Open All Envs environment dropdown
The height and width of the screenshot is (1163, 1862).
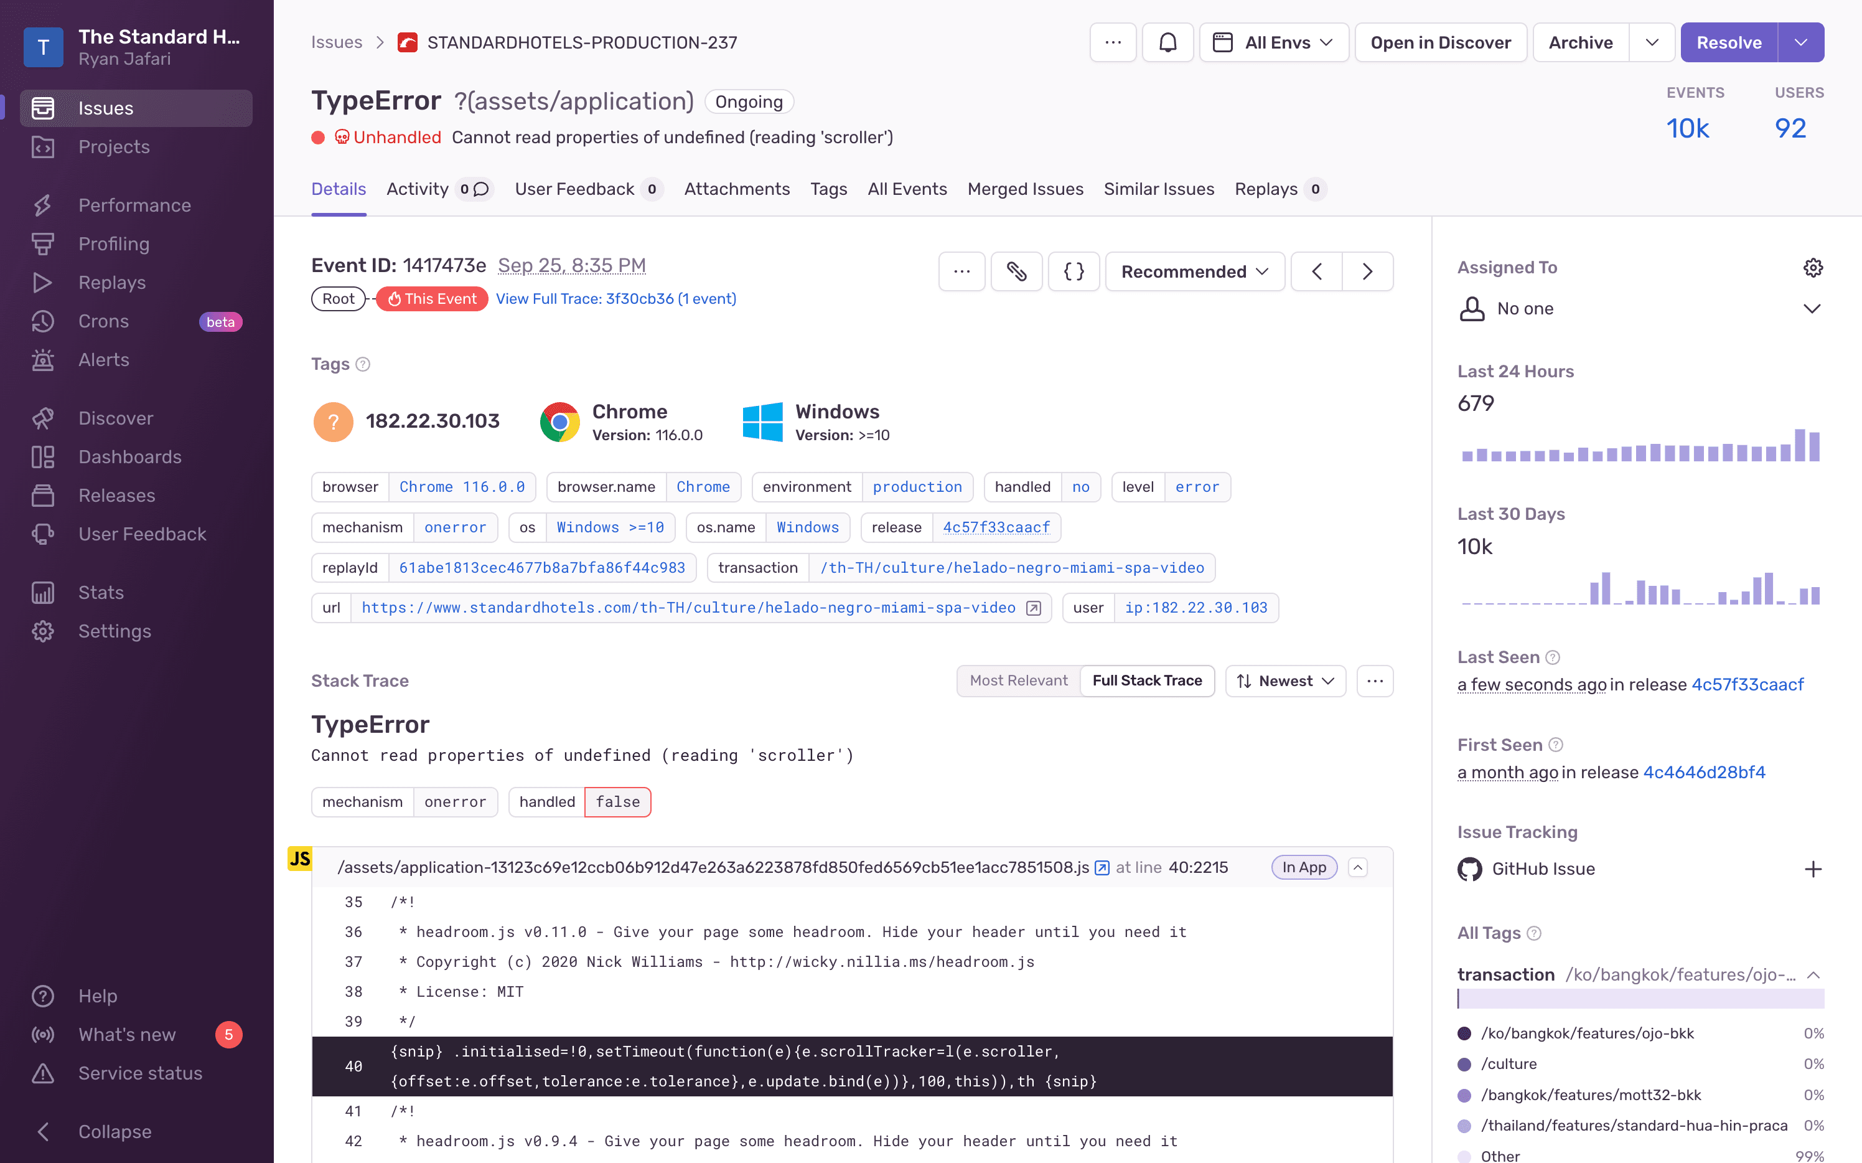pyautogui.click(x=1273, y=42)
